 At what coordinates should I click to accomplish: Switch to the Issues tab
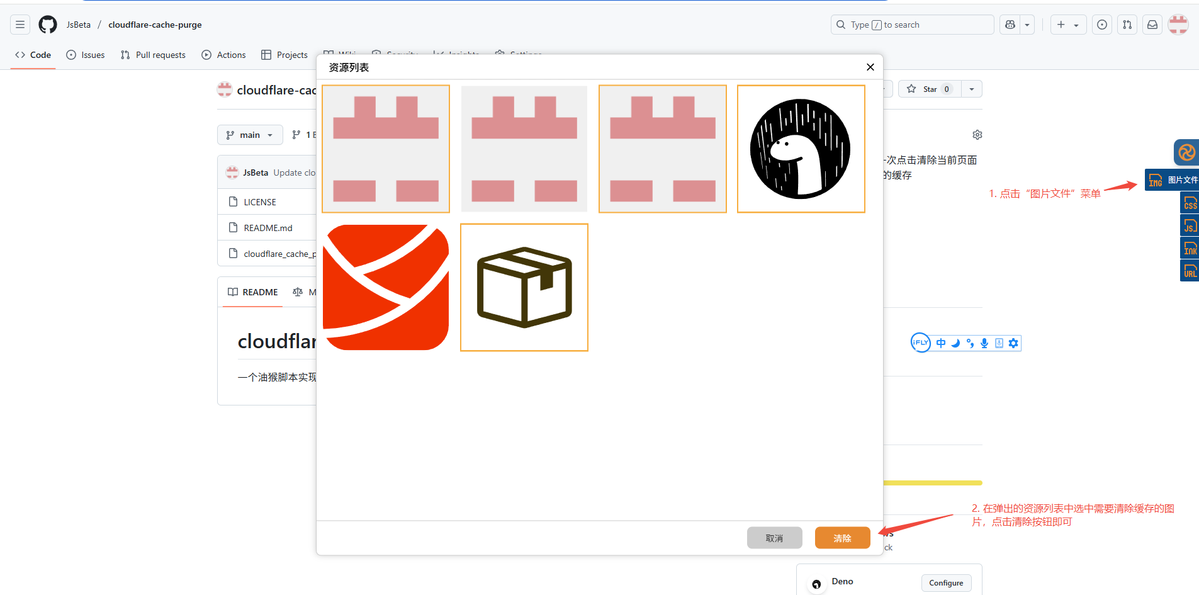click(x=86, y=55)
